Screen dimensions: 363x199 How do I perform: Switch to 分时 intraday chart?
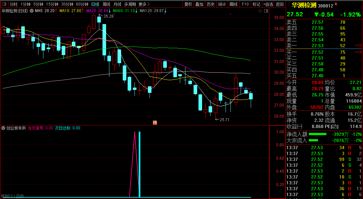[14, 4]
